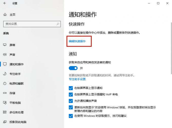The image size is (172, 128).
Task: Click the vertical scrollbar on the right
Action: pyautogui.click(x=171, y=48)
